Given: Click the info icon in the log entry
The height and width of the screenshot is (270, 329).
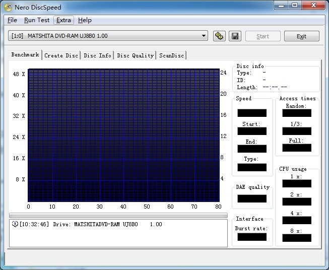Looking at the screenshot, I should pos(15,224).
